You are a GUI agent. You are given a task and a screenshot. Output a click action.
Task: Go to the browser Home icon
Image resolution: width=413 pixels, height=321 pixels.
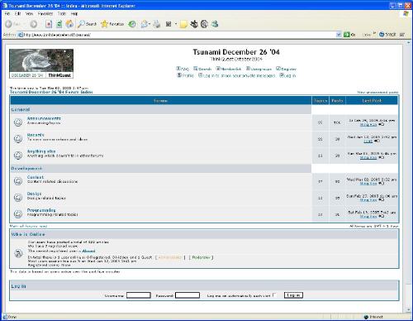tap(69, 24)
